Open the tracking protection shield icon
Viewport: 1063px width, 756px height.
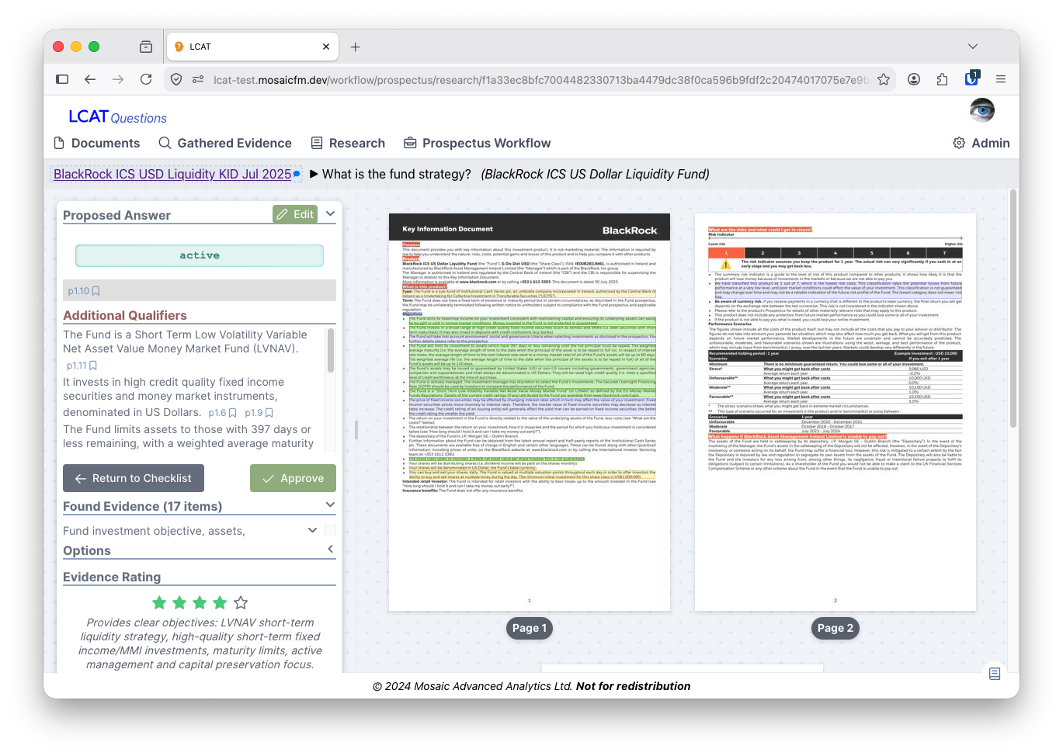[176, 79]
